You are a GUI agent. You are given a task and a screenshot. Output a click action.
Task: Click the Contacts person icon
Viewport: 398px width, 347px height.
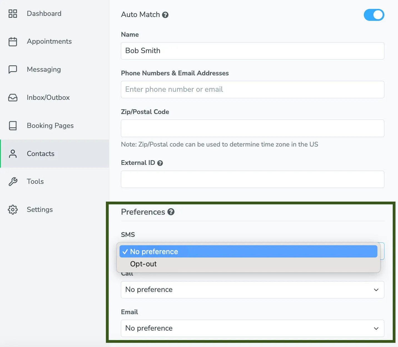click(x=13, y=153)
